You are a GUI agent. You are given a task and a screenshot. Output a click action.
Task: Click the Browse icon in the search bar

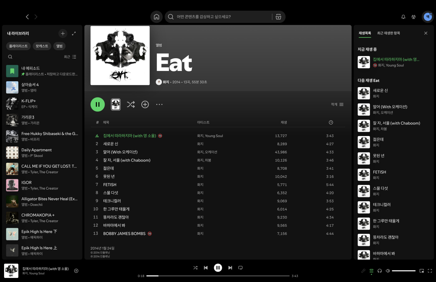pyautogui.click(x=278, y=17)
